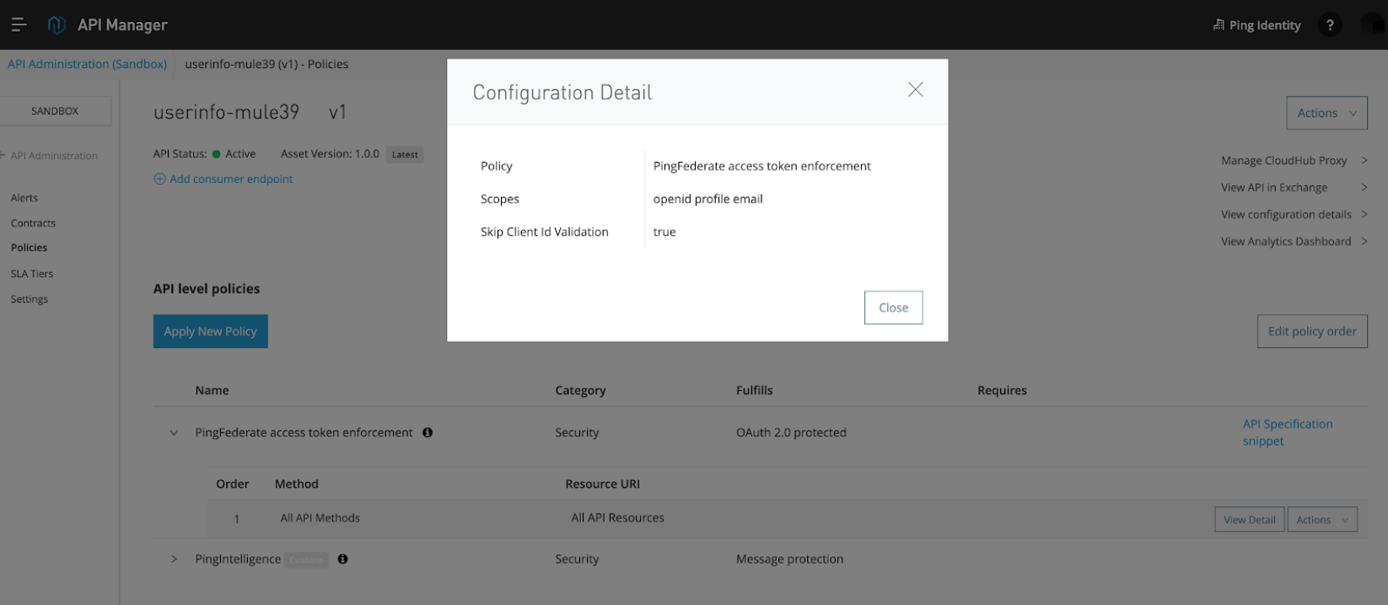Select Alerts in the sidebar
This screenshot has width=1388, height=605.
click(x=24, y=198)
